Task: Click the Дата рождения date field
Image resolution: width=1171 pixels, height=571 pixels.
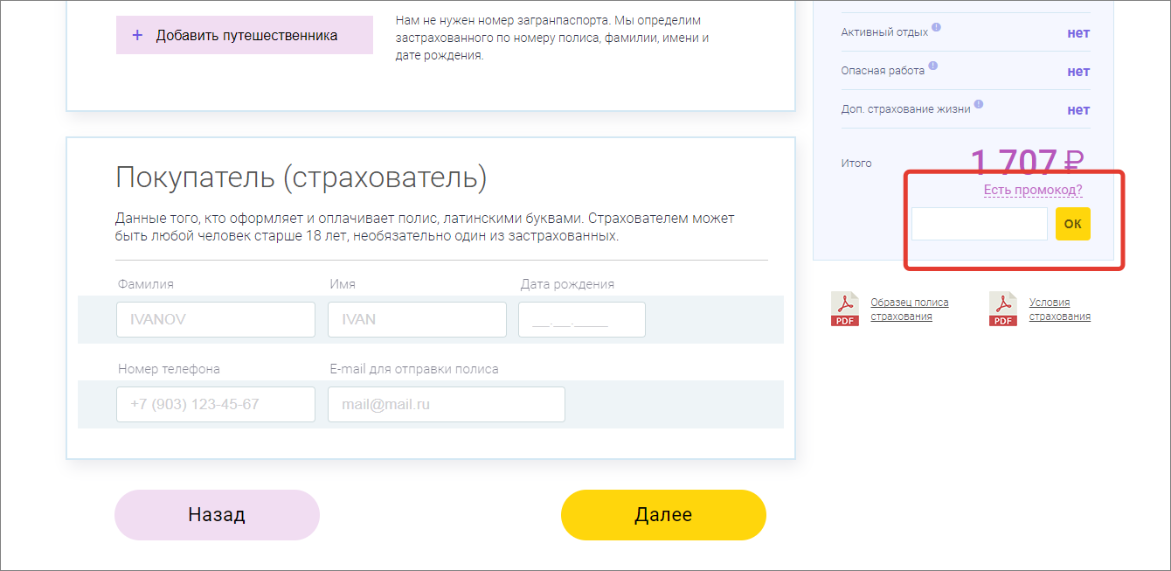Action: pyautogui.click(x=581, y=320)
